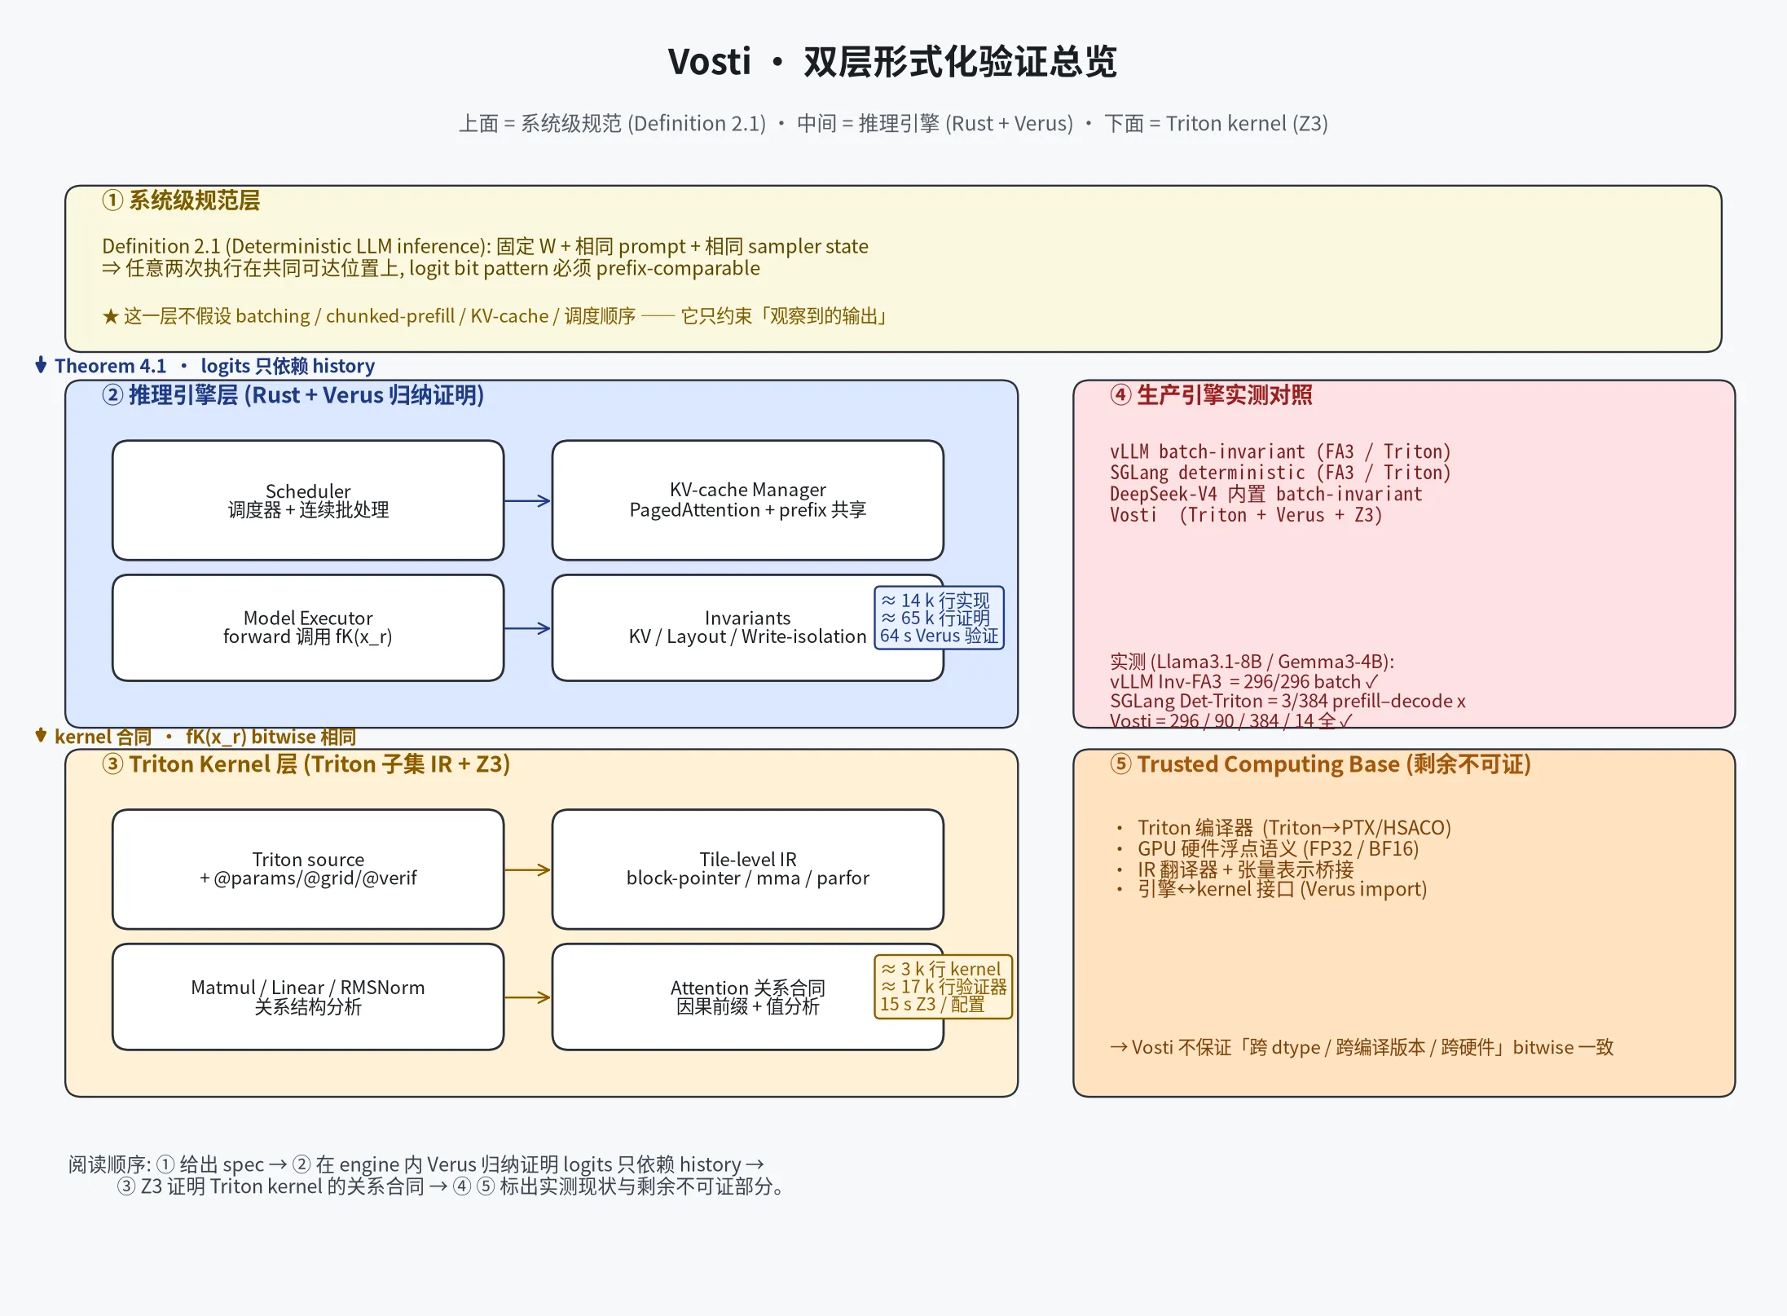This screenshot has height=1316, width=1787.
Task: Click the Scheduler 调度器 box
Action: 308,500
